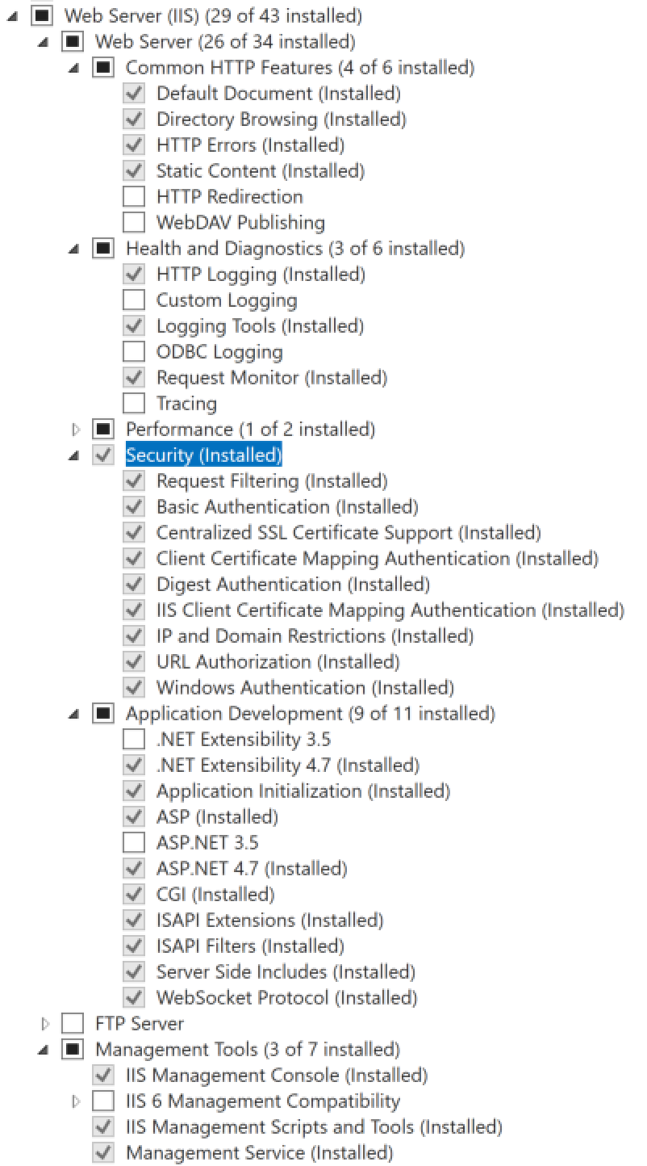647x1166 pixels.
Task: Tick the Custom Logging checkbox
Action: coord(134,300)
